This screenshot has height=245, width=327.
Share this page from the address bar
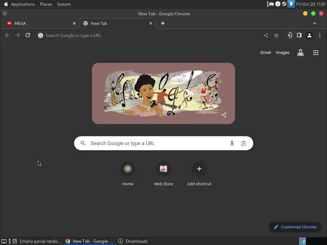266,35
